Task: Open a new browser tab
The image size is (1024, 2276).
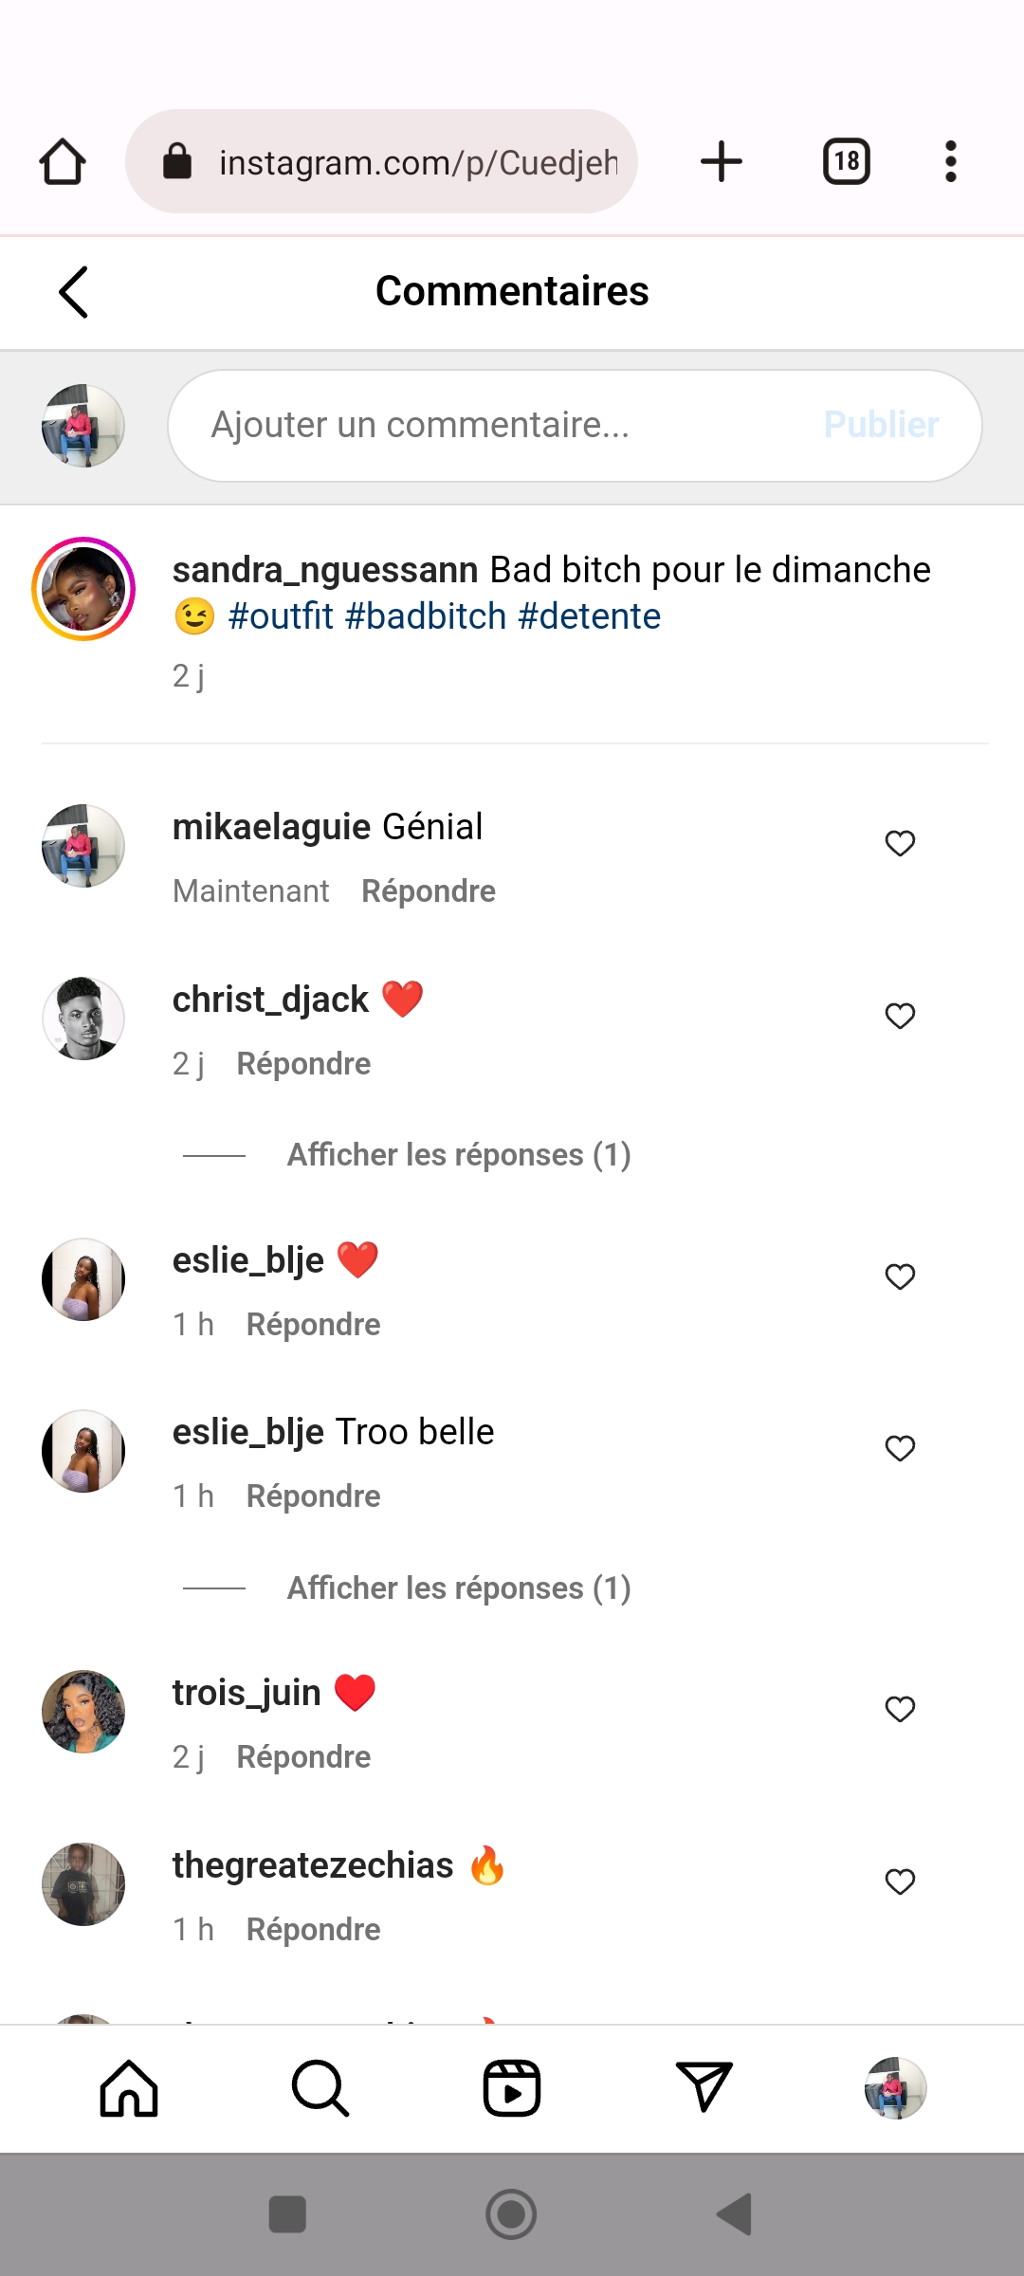Action: pyautogui.click(x=722, y=161)
